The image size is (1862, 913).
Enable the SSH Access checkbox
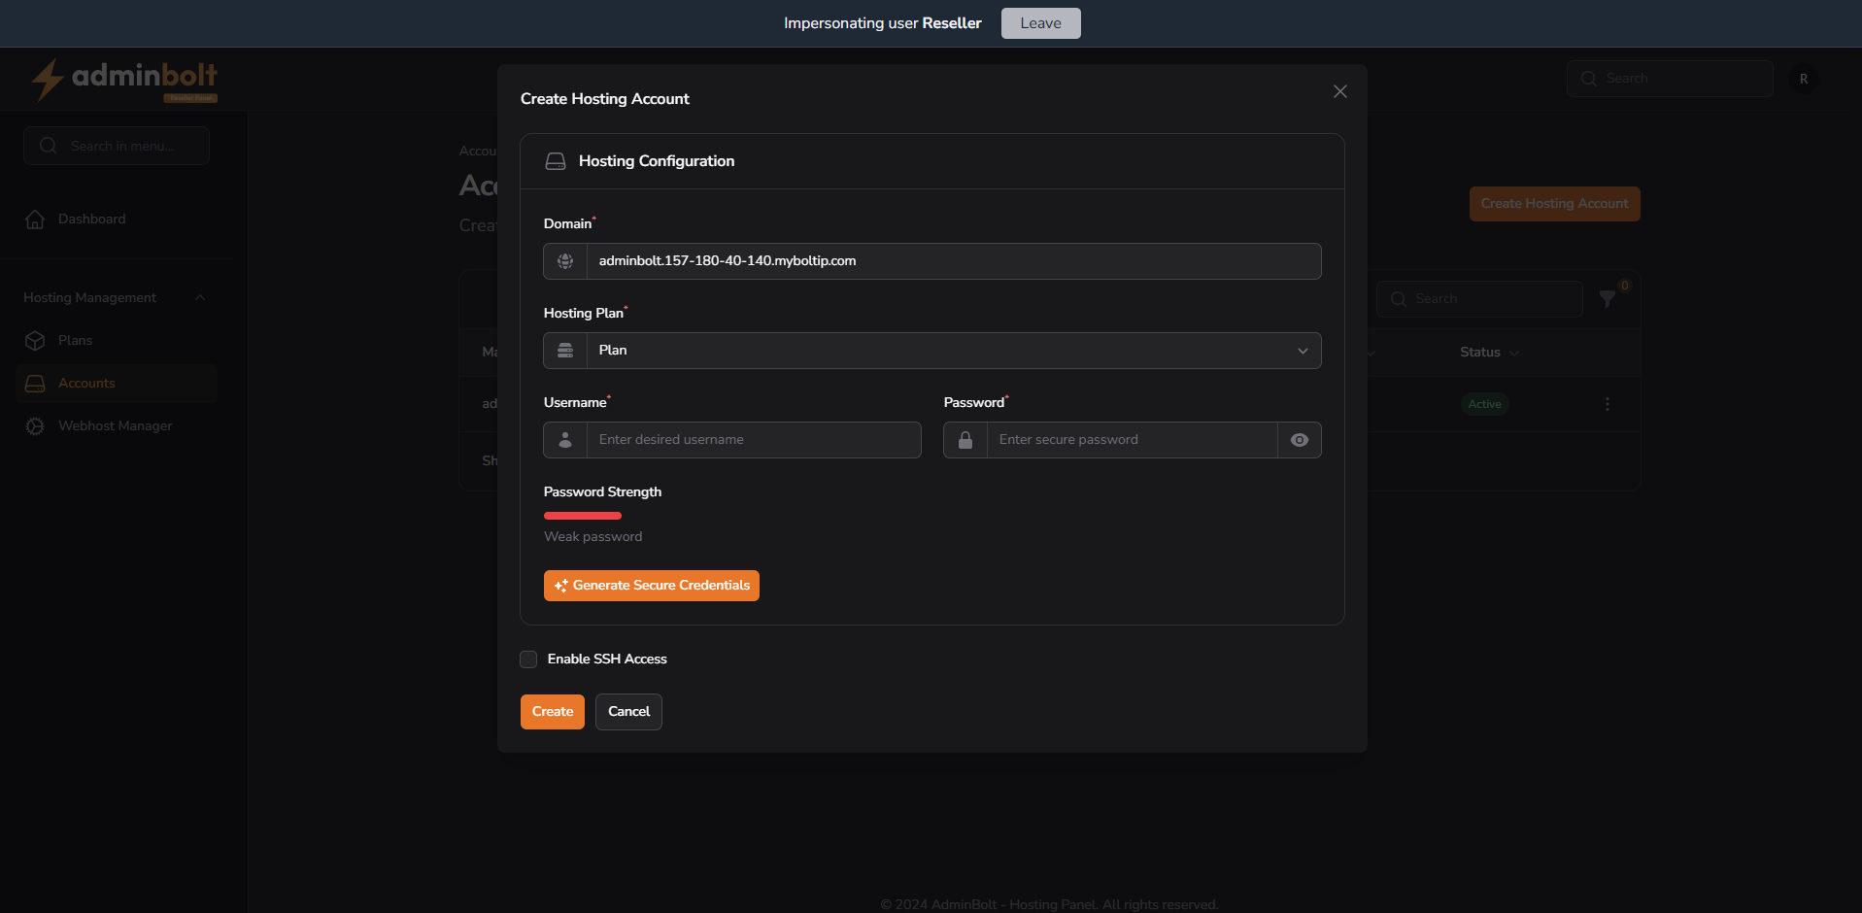[x=528, y=659]
